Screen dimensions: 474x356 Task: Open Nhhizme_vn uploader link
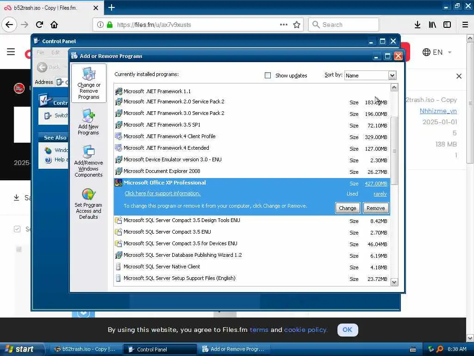[438, 111]
